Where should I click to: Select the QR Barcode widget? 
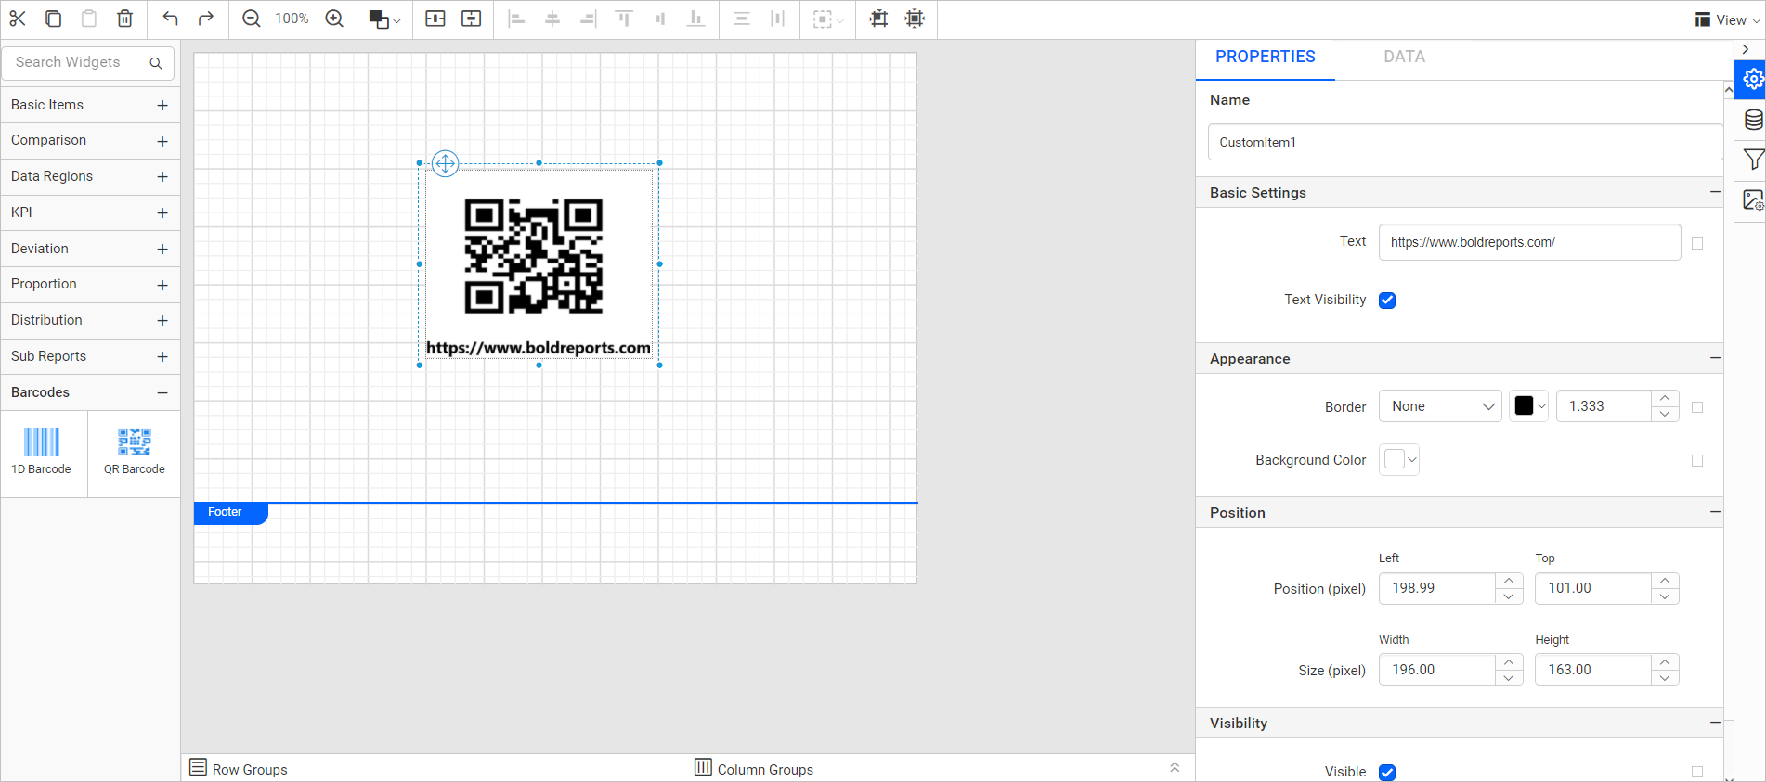pyautogui.click(x=135, y=453)
